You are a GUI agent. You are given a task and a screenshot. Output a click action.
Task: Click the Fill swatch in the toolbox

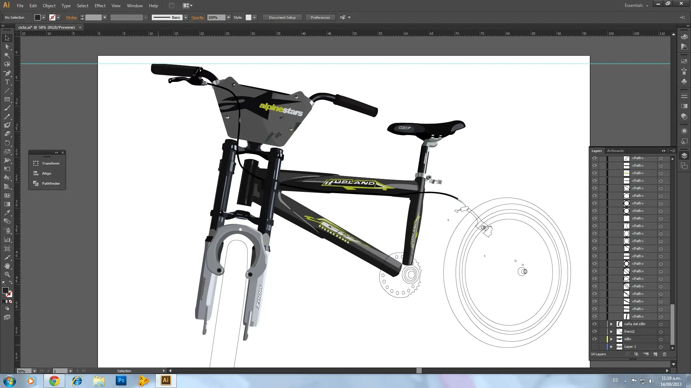5,290
